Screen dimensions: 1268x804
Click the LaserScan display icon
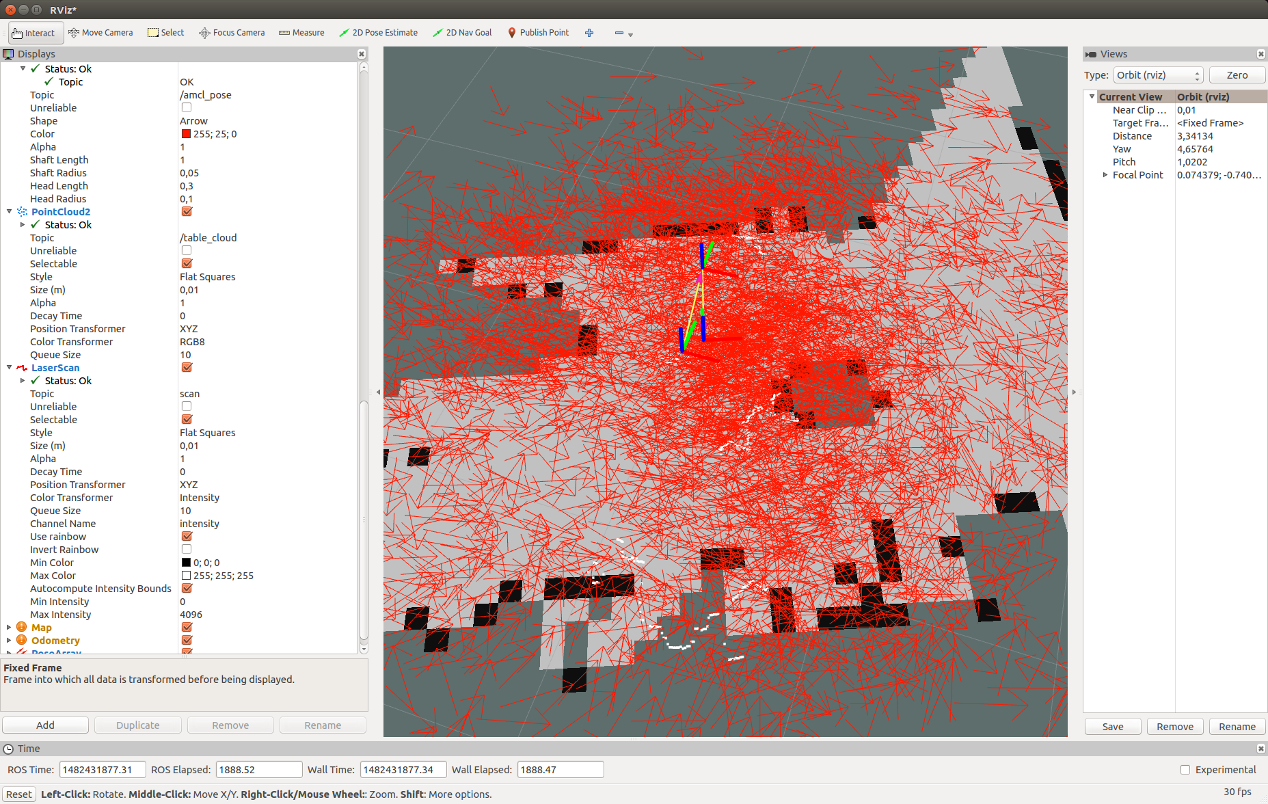pos(22,368)
